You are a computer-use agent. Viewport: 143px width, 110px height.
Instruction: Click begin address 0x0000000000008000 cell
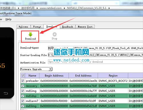click(54, 86)
